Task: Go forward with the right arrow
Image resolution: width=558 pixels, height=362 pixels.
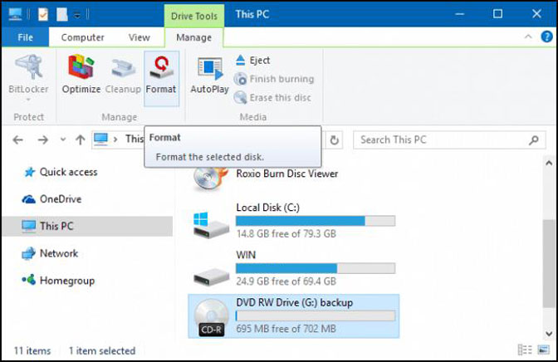Action: (x=43, y=139)
